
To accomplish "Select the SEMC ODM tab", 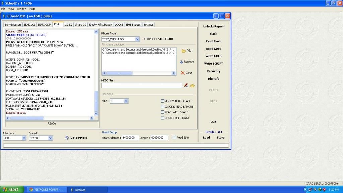I will pos(44,25).
